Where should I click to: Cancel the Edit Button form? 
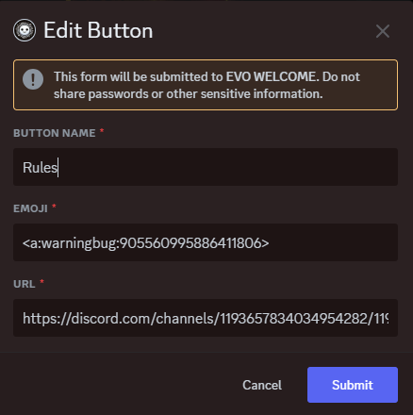[x=262, y=385]
